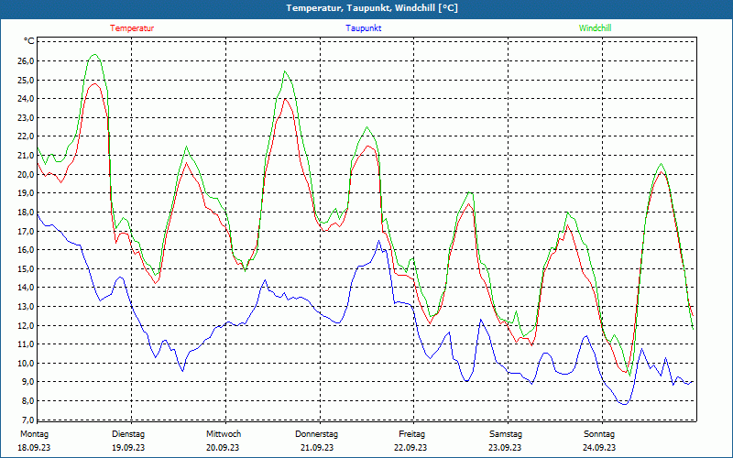This screenshot has height=458, width=733.
Task: Click the 12,0 y-axis value
Action: [26, 325]
